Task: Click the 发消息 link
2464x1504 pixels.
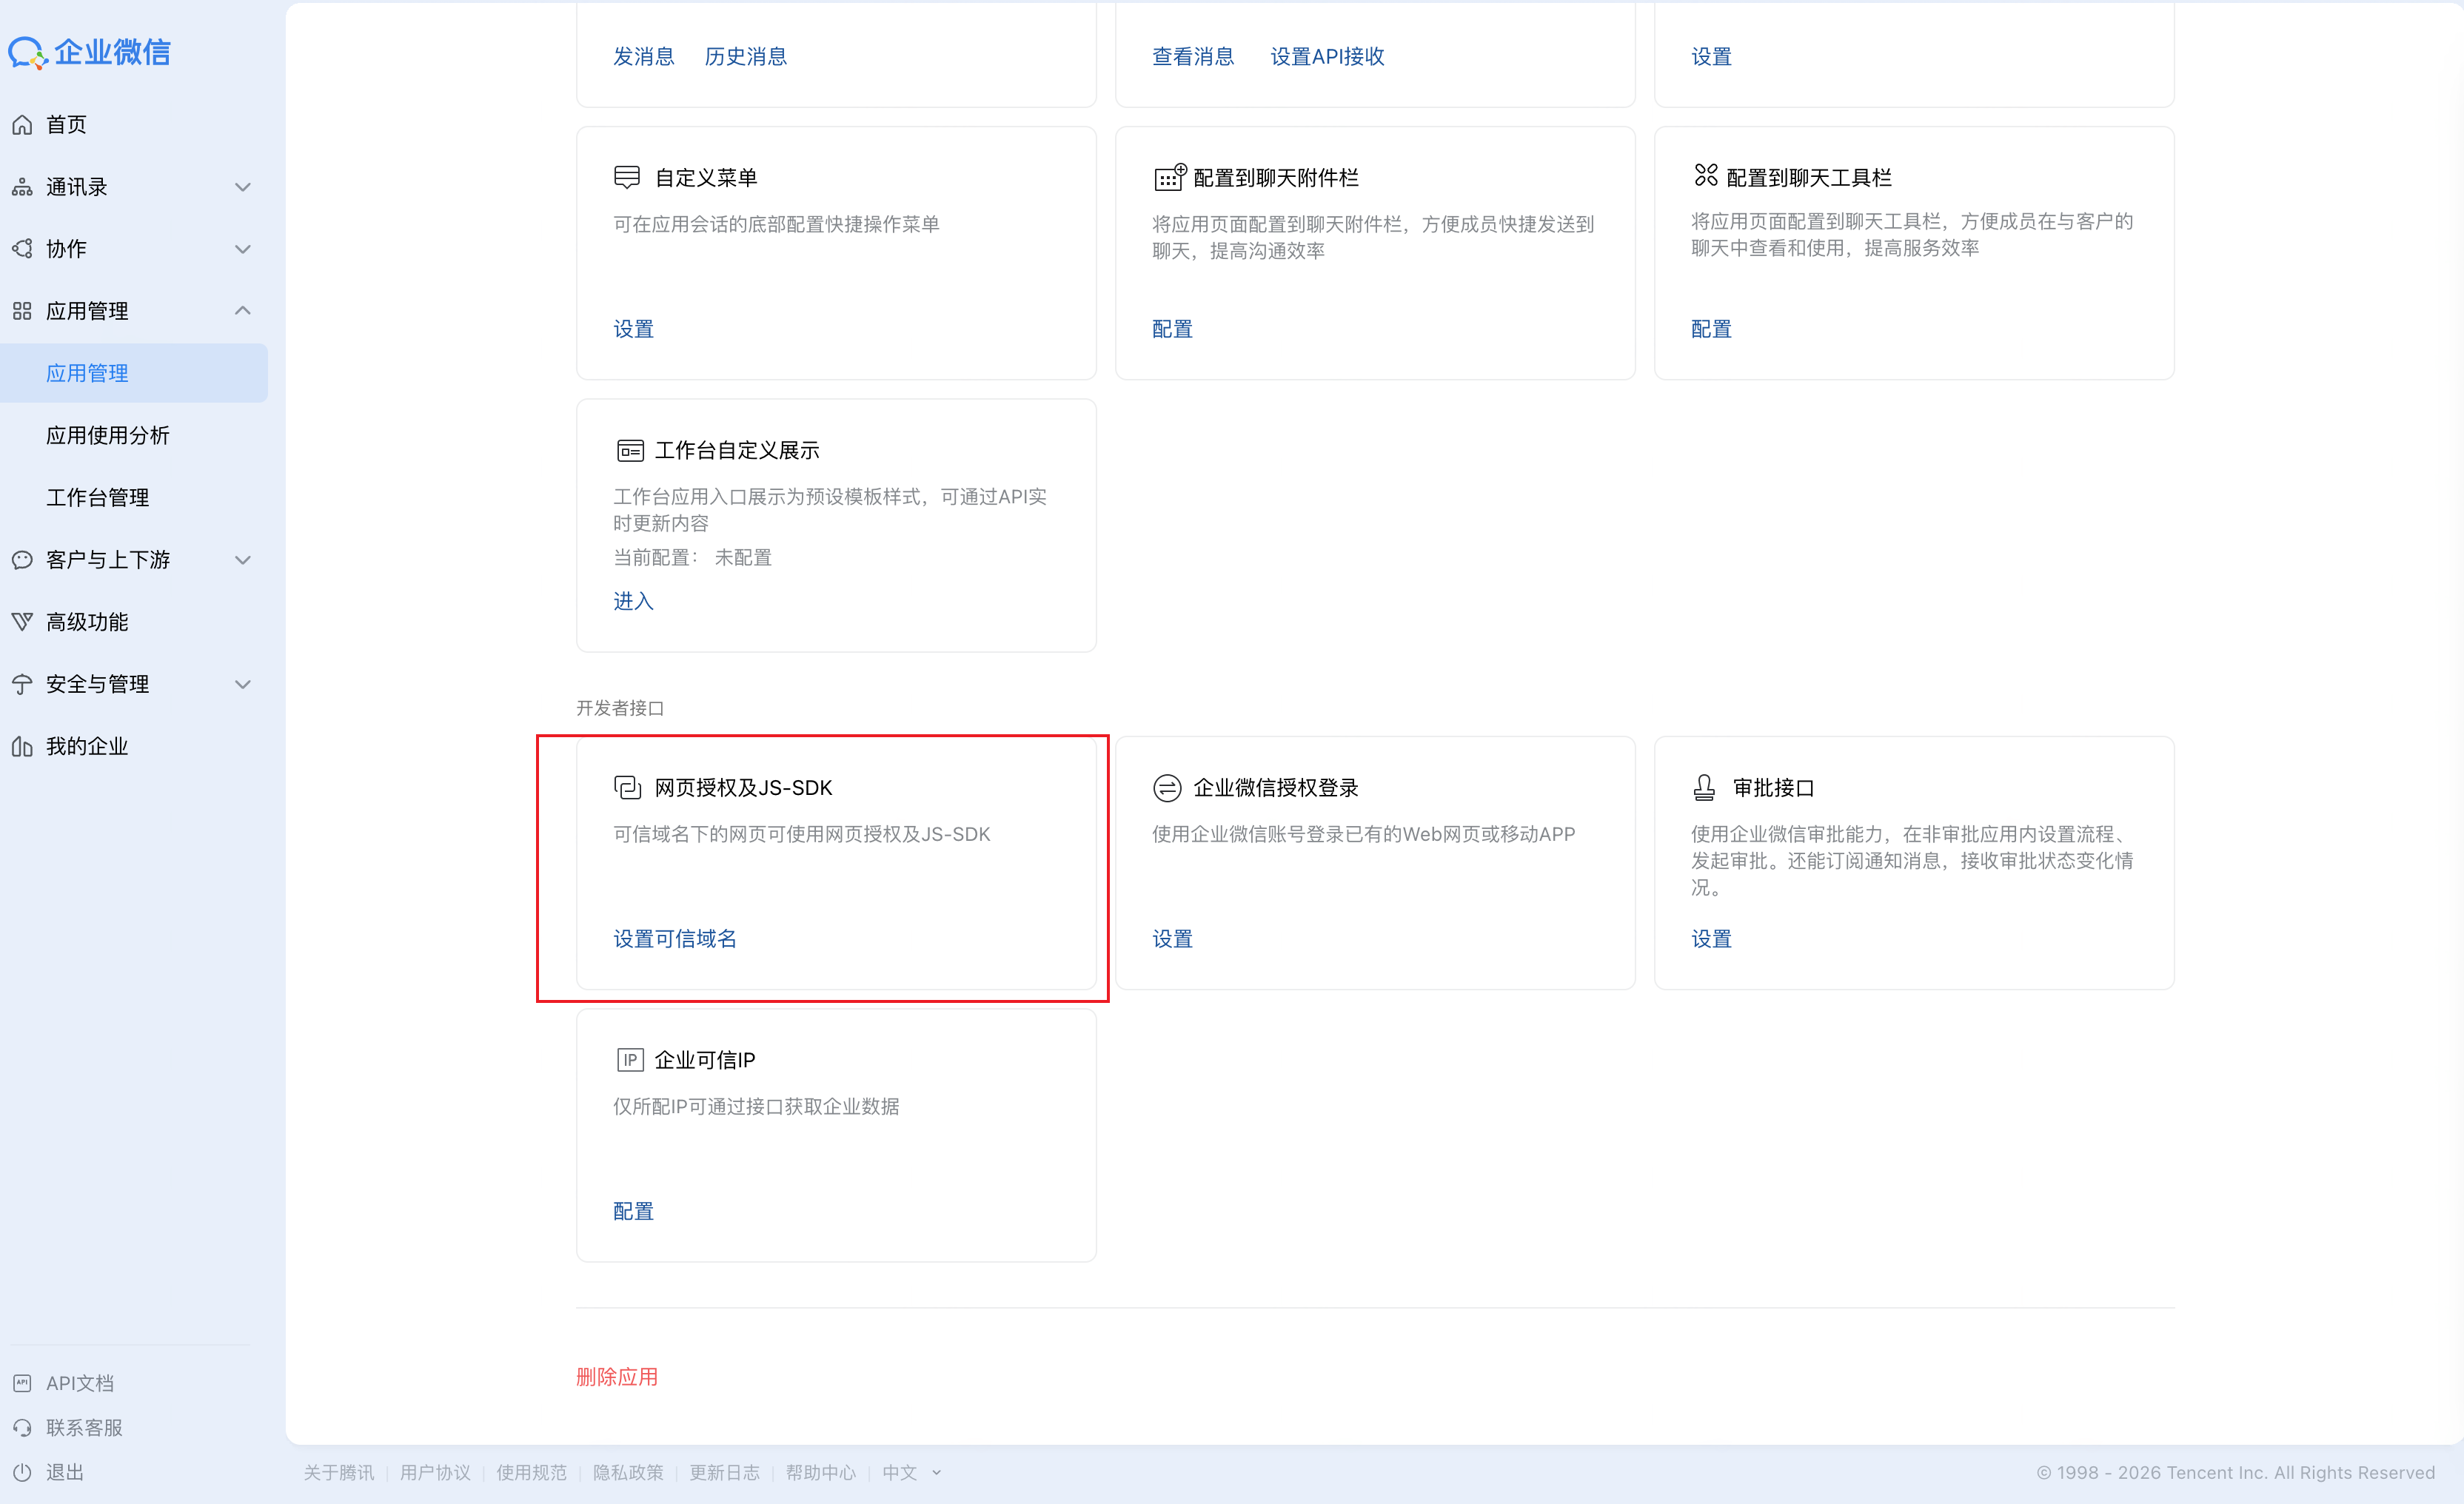Action: [644, 56]
